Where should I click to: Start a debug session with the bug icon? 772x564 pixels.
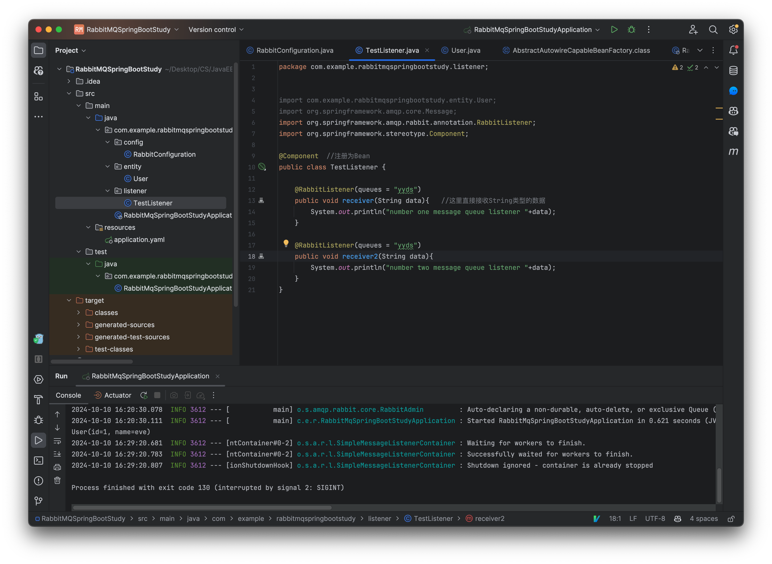[x=631, y=29]
